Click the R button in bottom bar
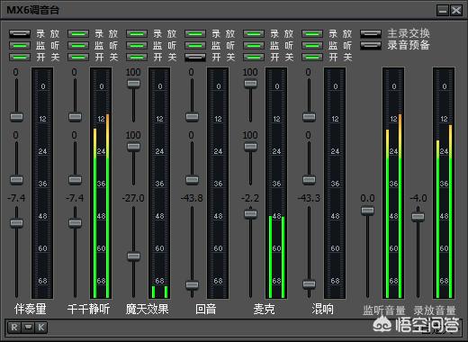468x342 pixels. point(14,328)
